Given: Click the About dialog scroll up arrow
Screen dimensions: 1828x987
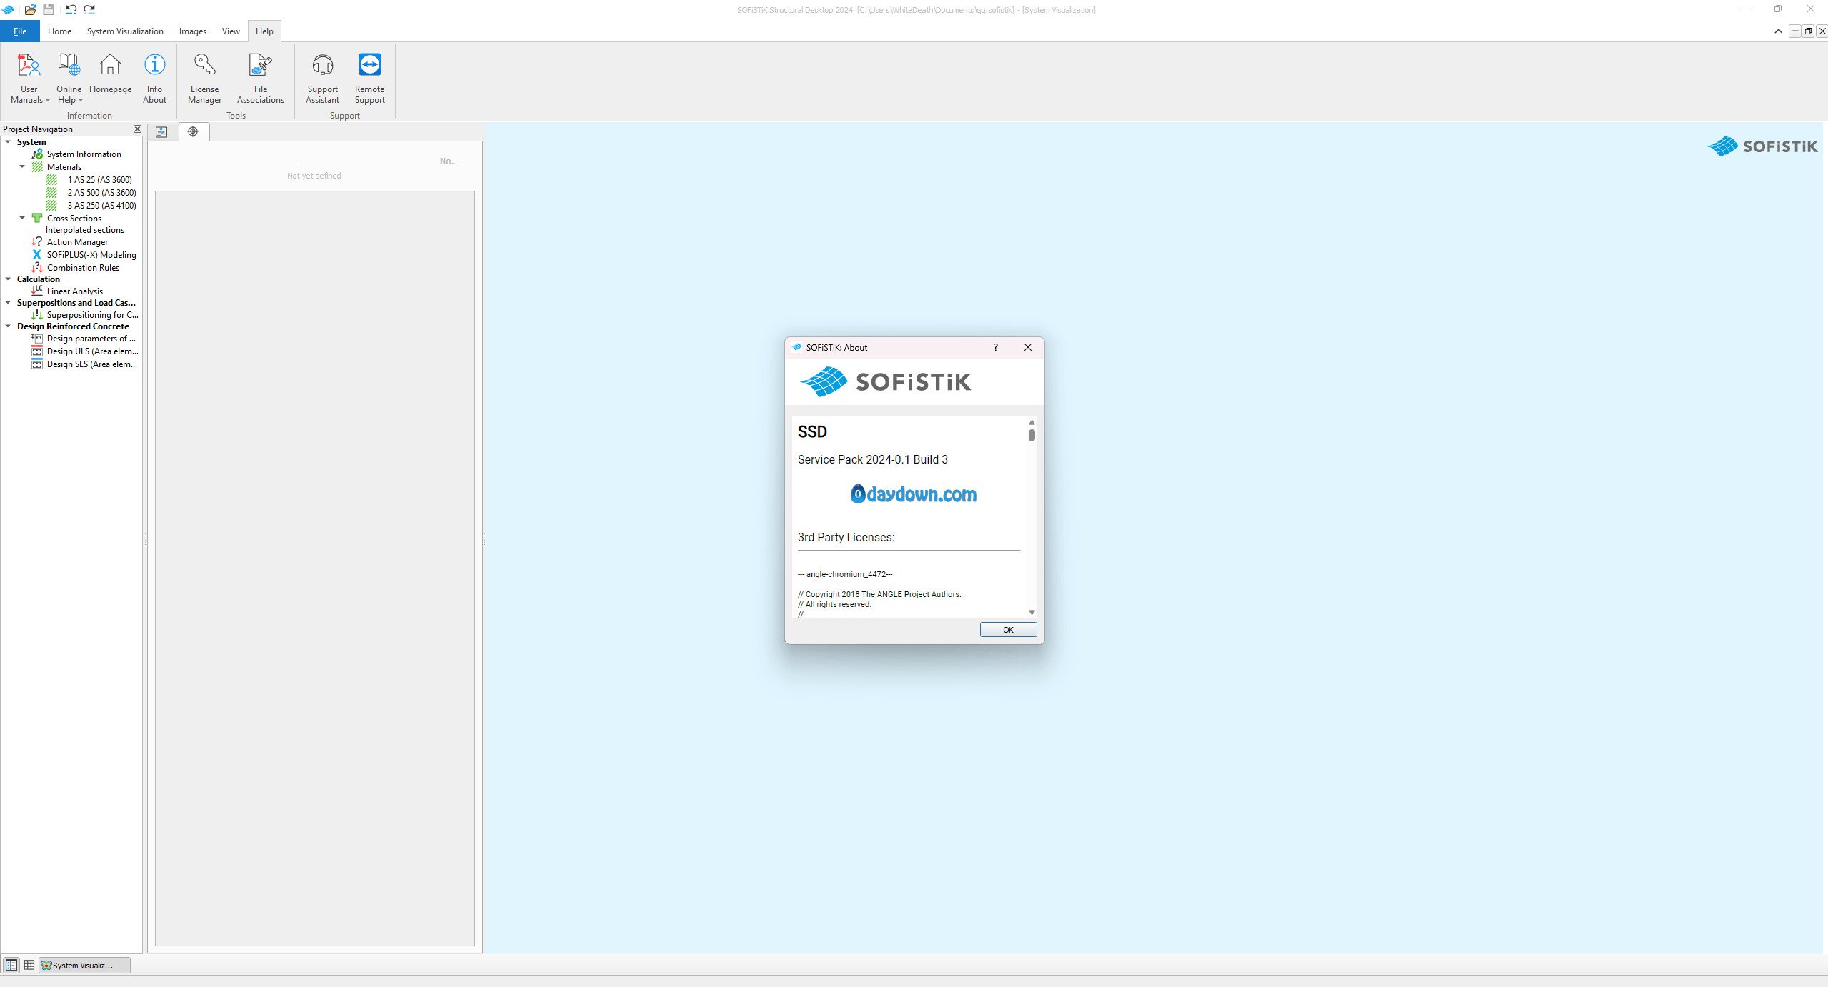Looking at the screenshot, I should (1032, 422).
